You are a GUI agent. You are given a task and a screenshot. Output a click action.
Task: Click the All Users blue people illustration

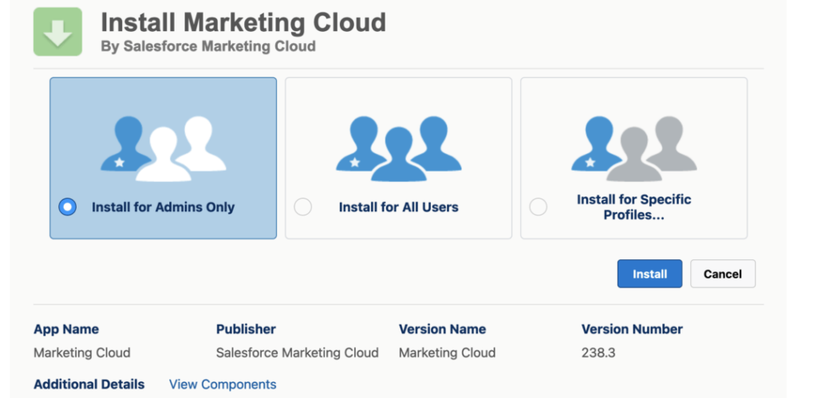pyautogui.click(x=399, y=148)
